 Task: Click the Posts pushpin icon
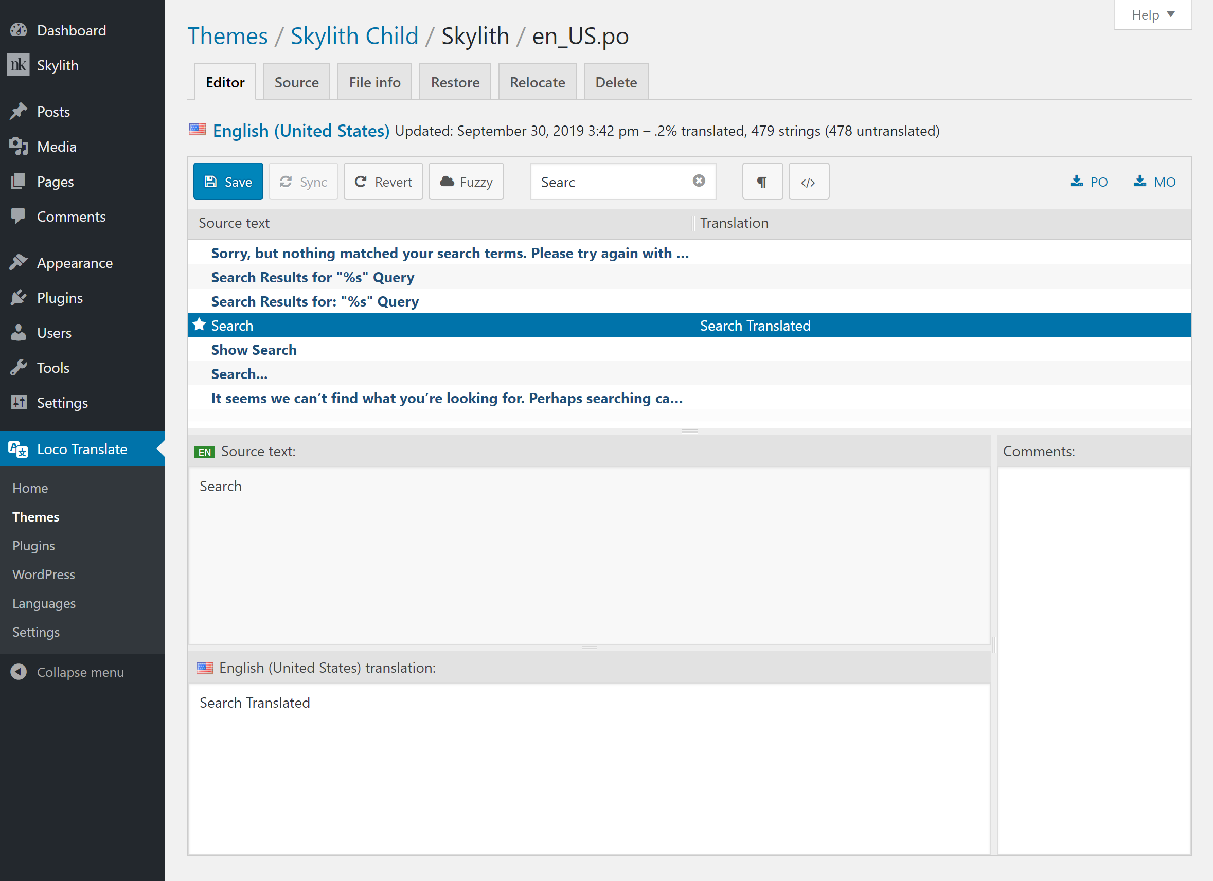19,112
